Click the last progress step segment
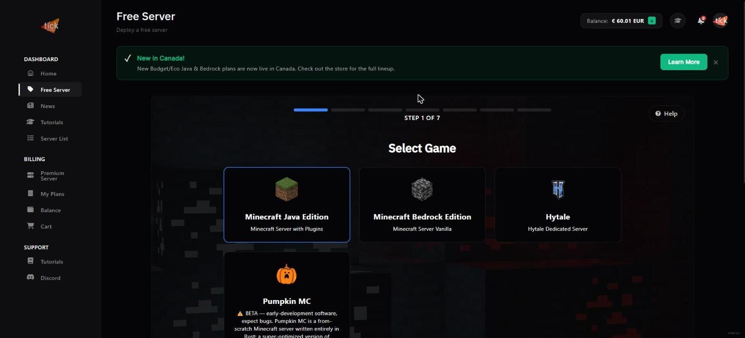The image size is (745, 338). pyautogui.click(x=534, y=110)
